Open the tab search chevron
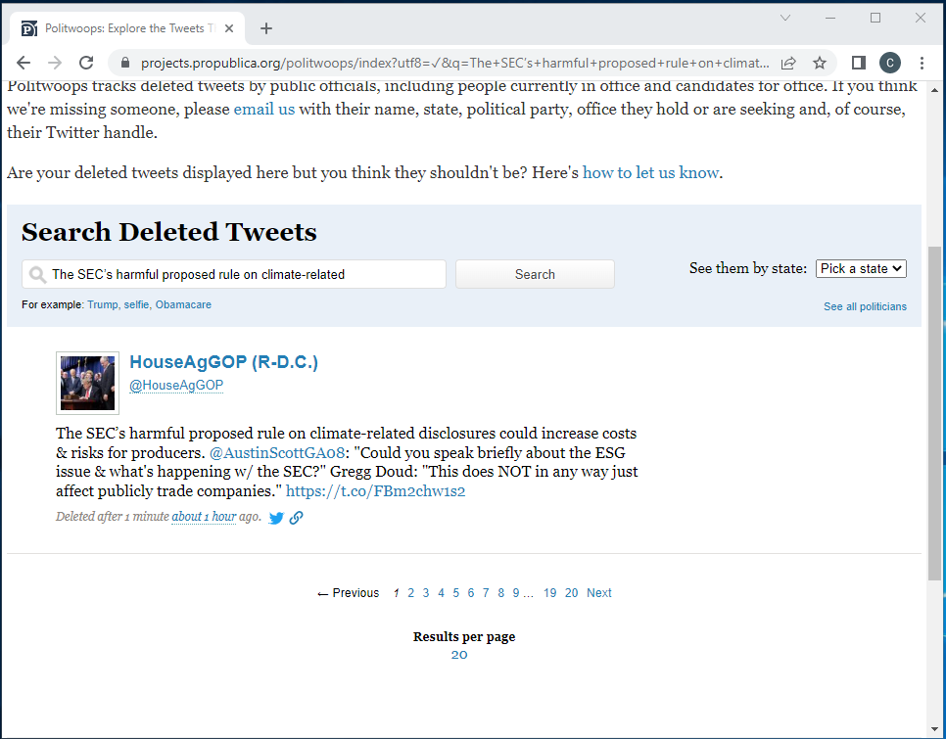Viewport: 946px width, 739px height. coord(785,18)
